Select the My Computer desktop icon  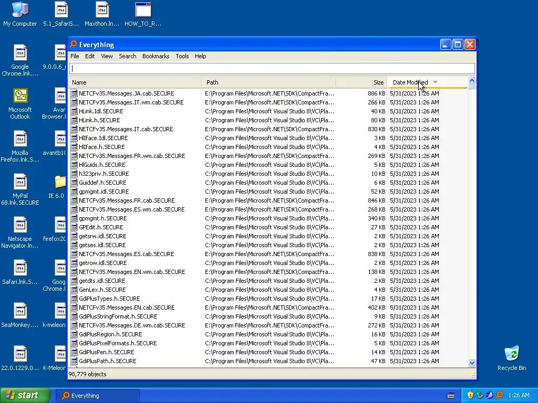pos(20,14)
